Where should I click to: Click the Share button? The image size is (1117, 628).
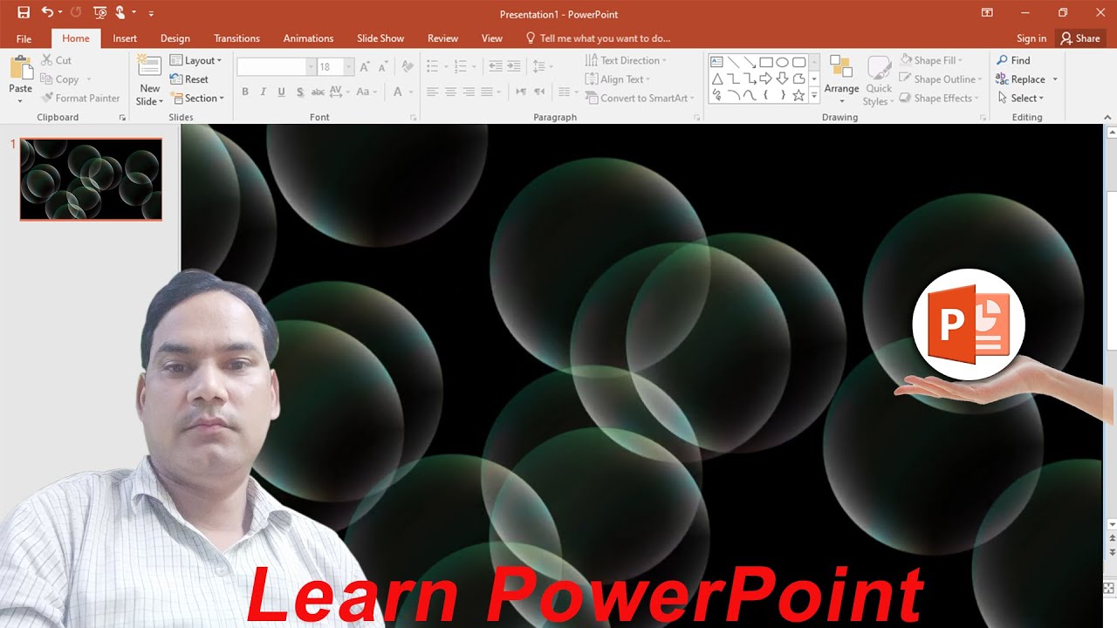pos(1080,38)
